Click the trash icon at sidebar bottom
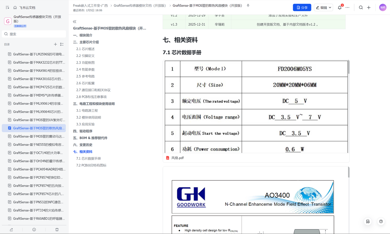 (x=57, y=229)
